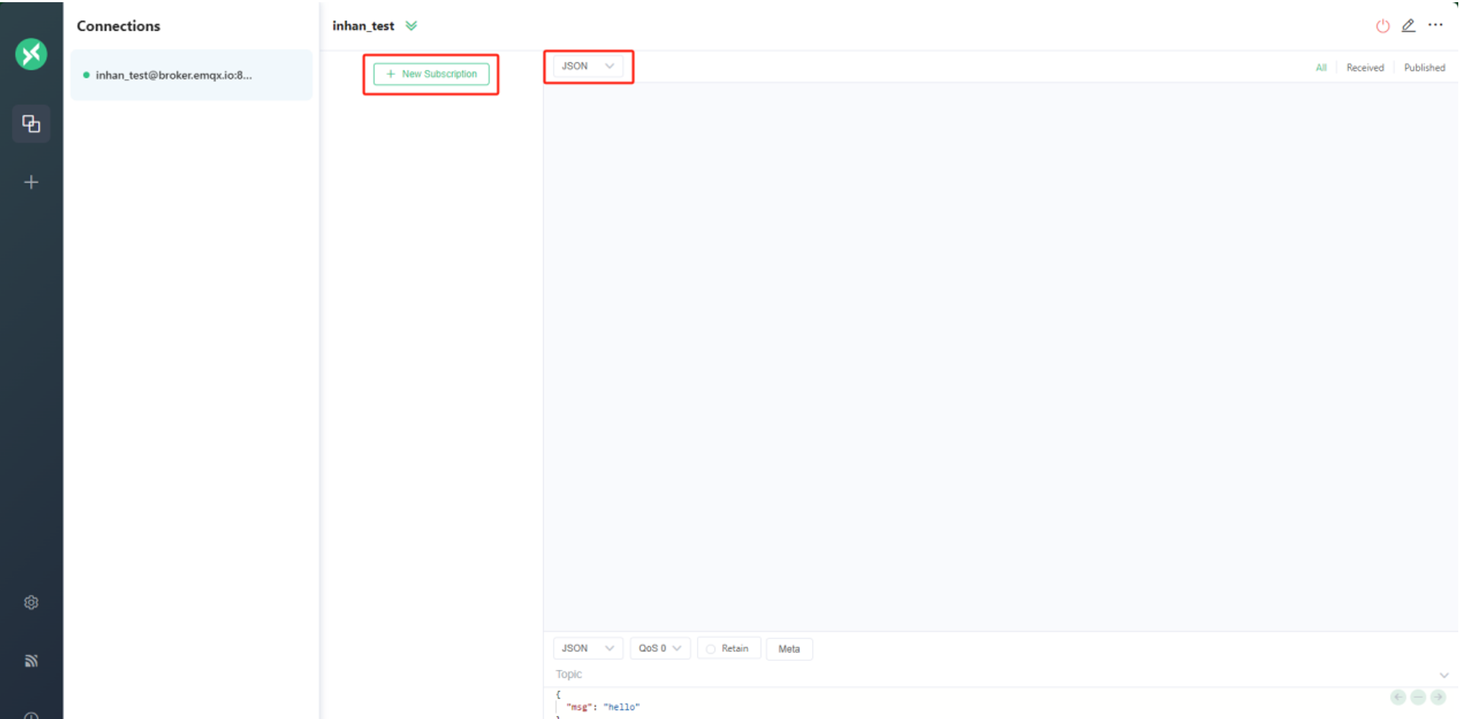Screen dimensions: 1459x719
Task: Switch to the Received messages tab
Action: (1364, 68)
